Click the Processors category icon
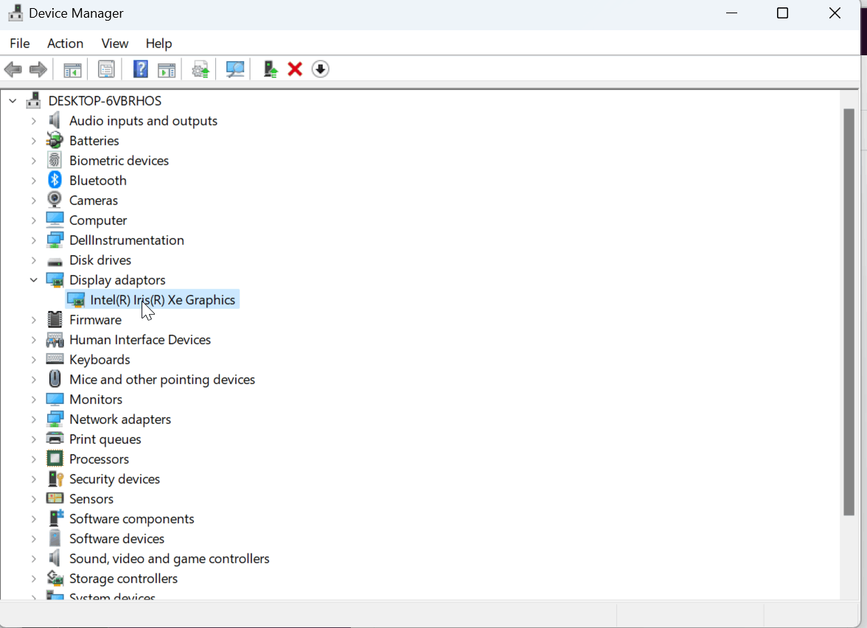 55,458
